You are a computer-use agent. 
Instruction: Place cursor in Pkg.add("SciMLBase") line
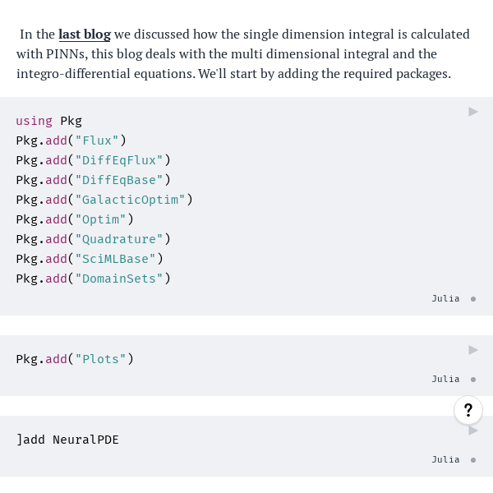(90, 259)
